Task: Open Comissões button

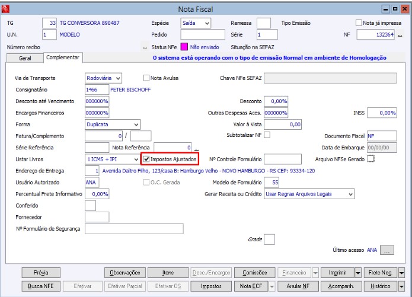Action: pyautogui.click(x=254, y=273)
